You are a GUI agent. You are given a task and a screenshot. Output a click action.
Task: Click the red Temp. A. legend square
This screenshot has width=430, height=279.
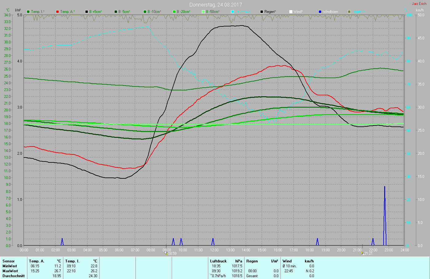(57, 12)
